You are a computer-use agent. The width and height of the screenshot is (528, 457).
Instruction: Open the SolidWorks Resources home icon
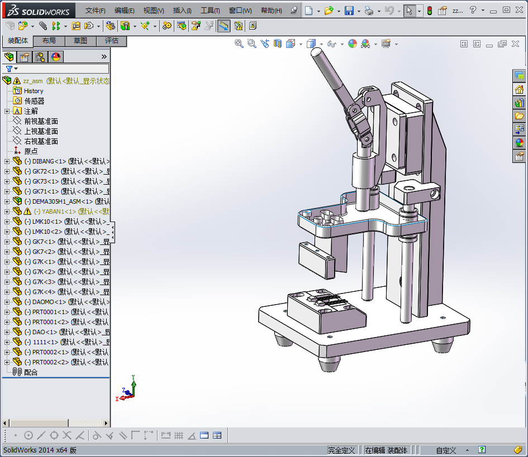520,89
